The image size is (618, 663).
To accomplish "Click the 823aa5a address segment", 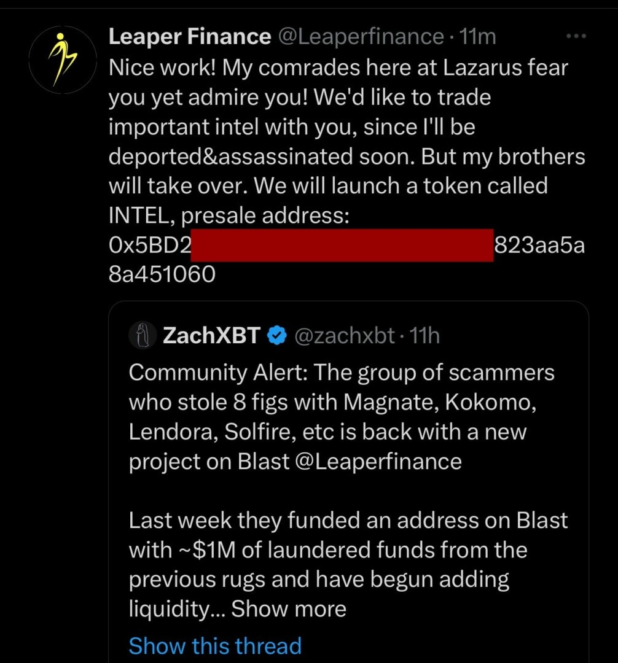I will [539, 246].
